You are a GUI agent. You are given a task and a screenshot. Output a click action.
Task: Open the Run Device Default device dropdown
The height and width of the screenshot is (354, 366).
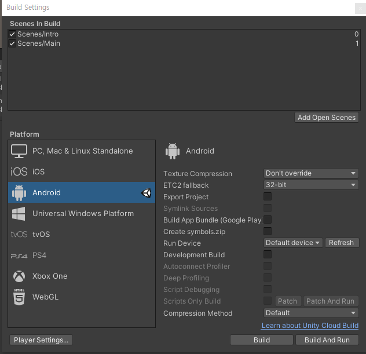(293, 243)
